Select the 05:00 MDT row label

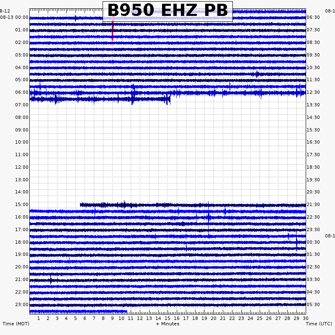(x=22, y=80)
